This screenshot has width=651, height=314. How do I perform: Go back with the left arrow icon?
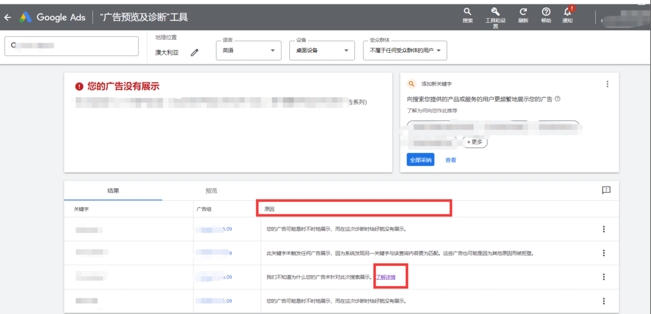point(8,17)
